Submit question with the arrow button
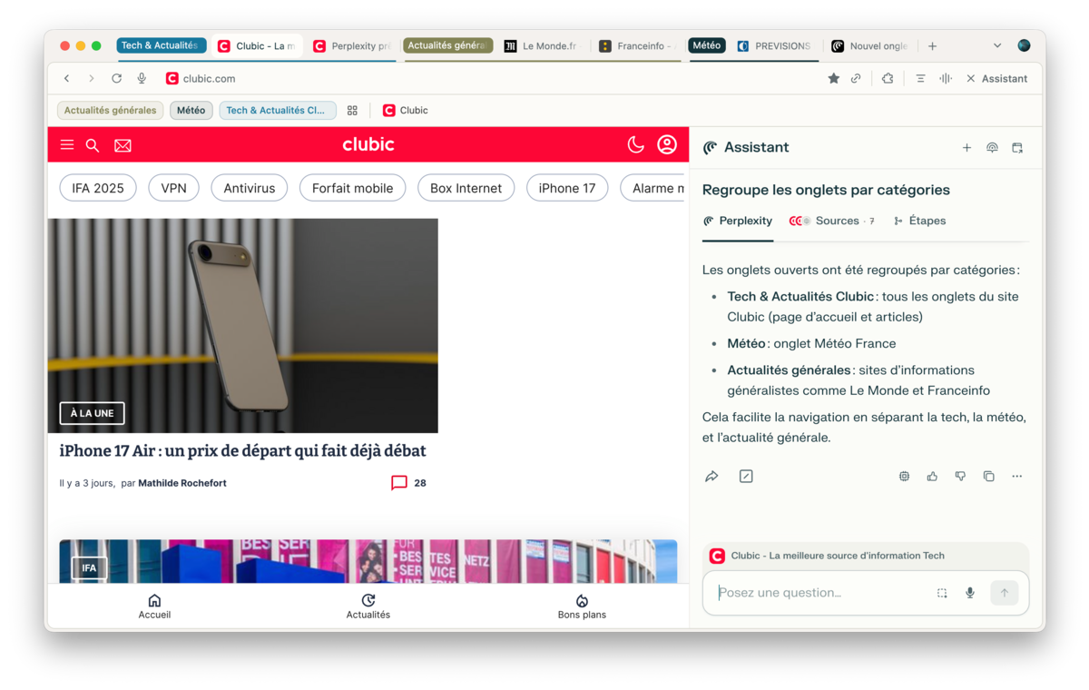Viewport: 1089px width, 690px height. click(1004, 593)
